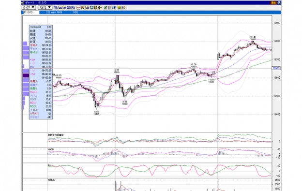Click the fourth blue panel layout icon

73,8
